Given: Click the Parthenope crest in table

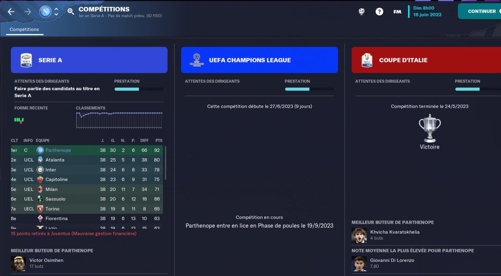Looking at the screenshot, I should pos(40,150).
